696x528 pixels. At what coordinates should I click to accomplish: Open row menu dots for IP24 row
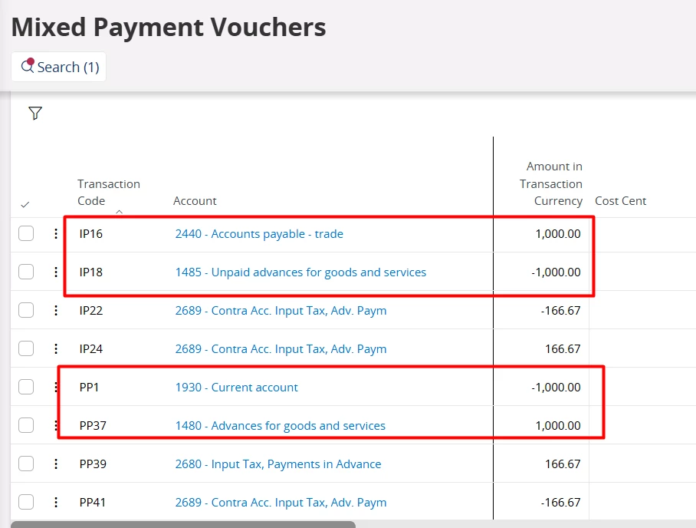(x=56, y=348)
